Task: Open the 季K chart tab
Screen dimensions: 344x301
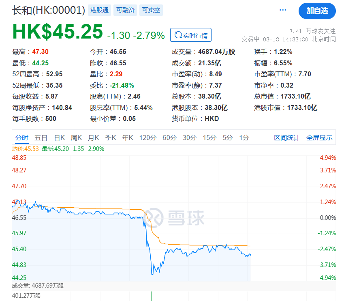Action: coord(111,138)
